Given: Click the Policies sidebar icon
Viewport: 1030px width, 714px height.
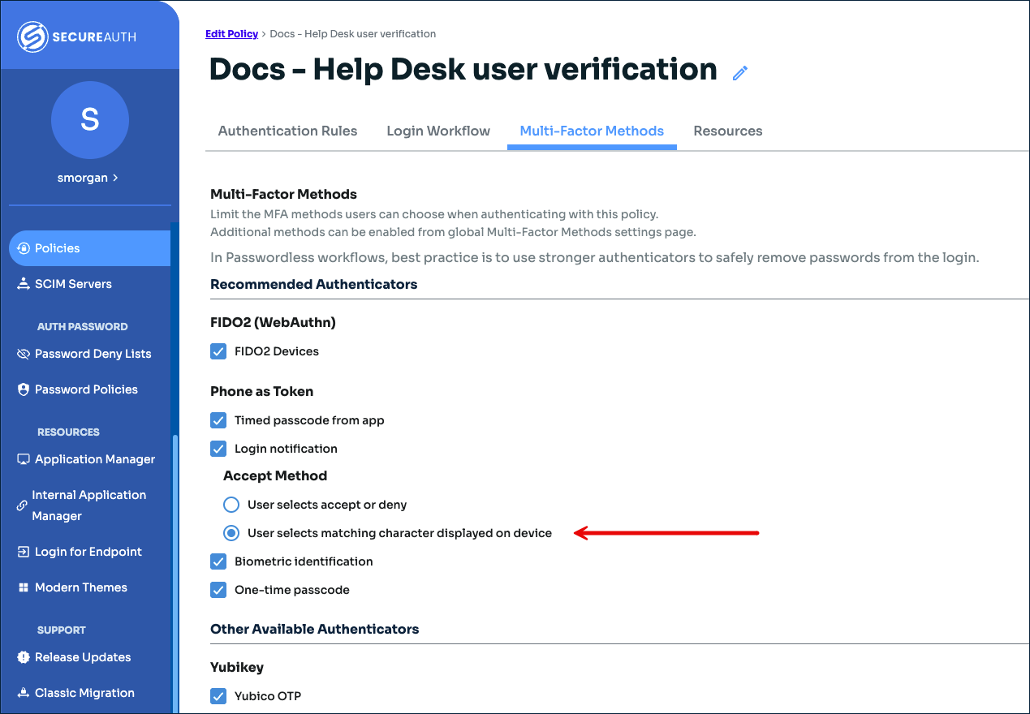Looking at the screenshot, I should (24, 248).
